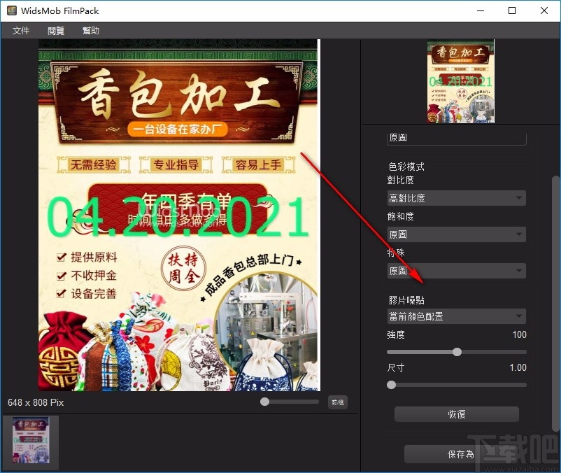Click the 保存為 save-as button

456,454
